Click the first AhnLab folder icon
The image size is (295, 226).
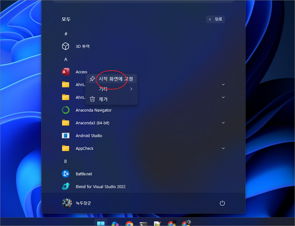coord(66,84)
